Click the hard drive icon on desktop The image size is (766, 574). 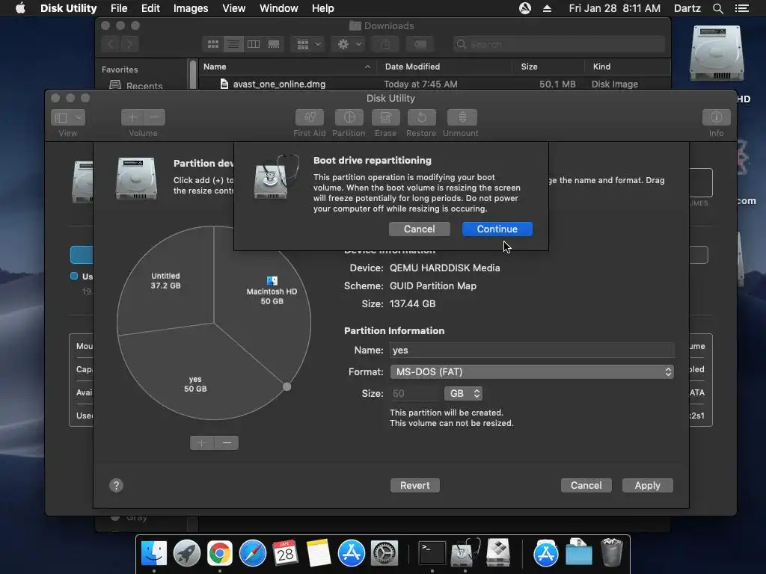[x=717, y=54]
